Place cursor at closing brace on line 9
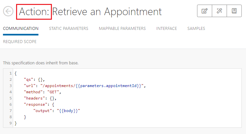Image resolution: width=246 pixels, height=134 pixels. coord(15,123)
